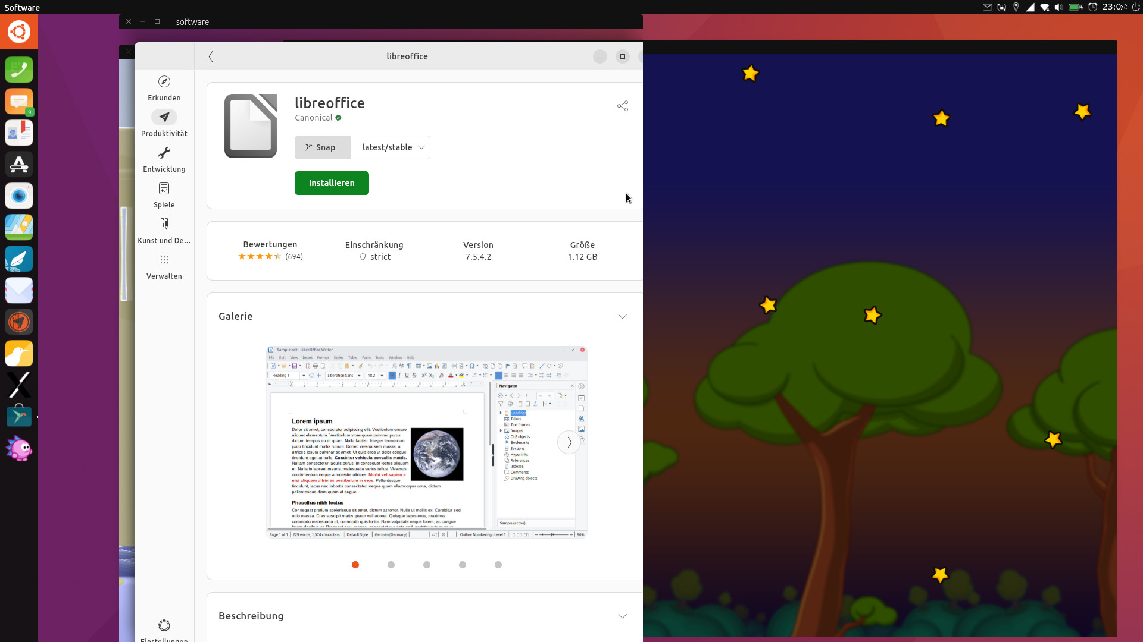Click Software in the top menu bar
This screenshot has height=642, width=1143.
point(22,7)
